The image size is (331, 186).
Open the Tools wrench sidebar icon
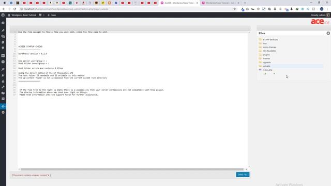pyautogui.click(x=3, y=87)
